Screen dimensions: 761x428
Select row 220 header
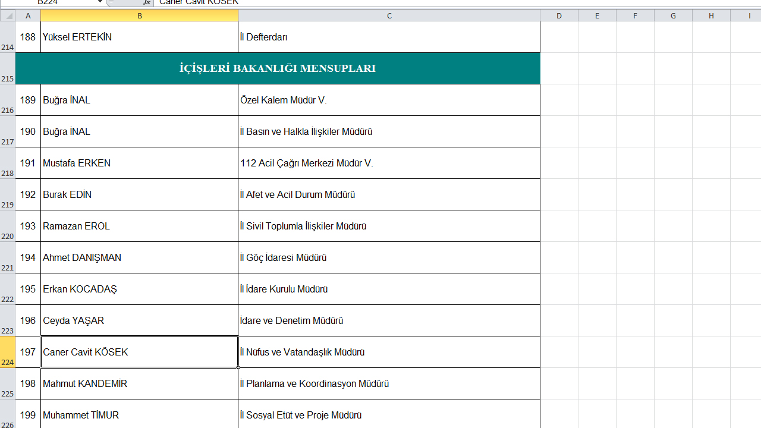click(x=7, y=226)
